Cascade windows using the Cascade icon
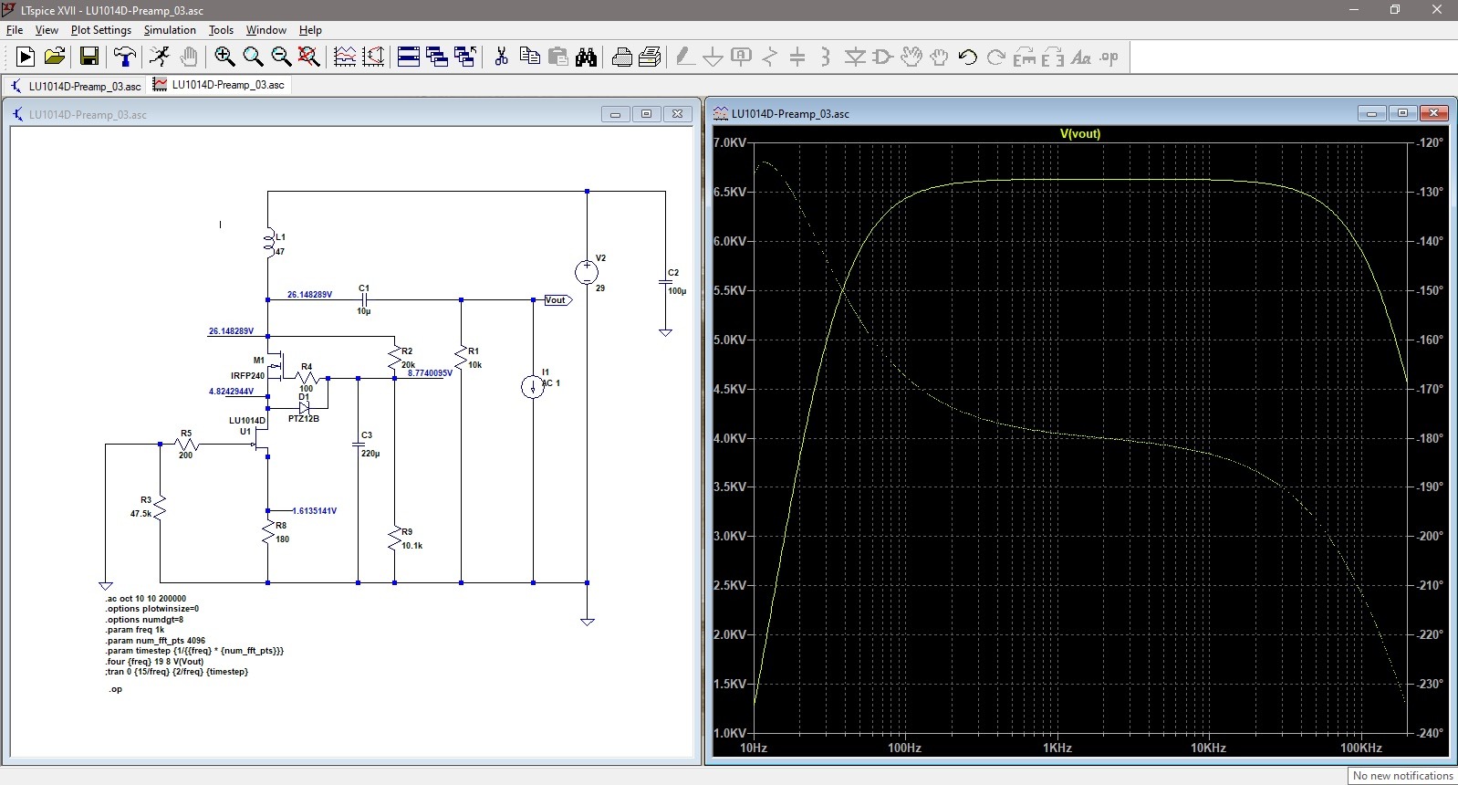Screen dimensions: 1458x785 click(437, 58)
